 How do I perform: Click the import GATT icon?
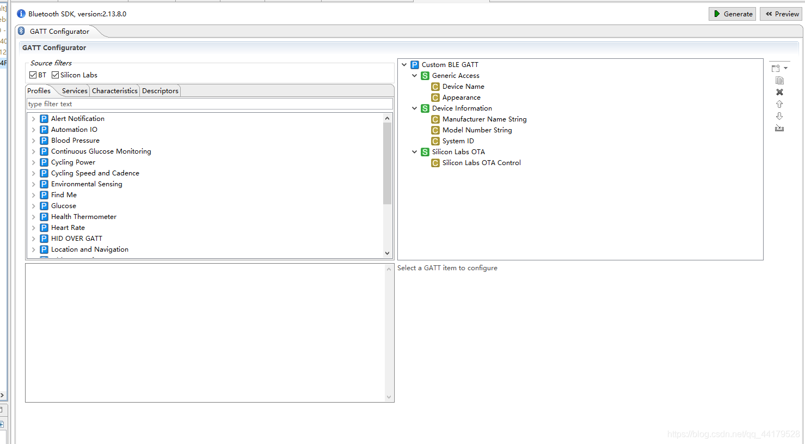pos(779,128)
